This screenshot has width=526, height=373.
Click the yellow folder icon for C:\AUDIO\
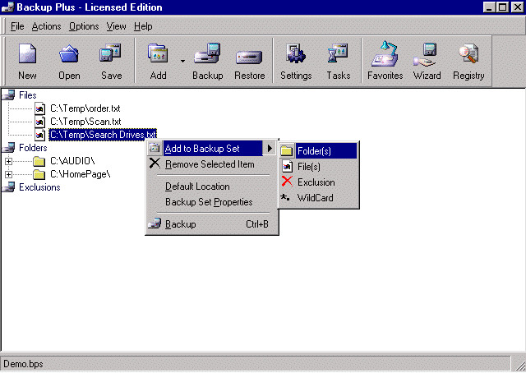39,161
